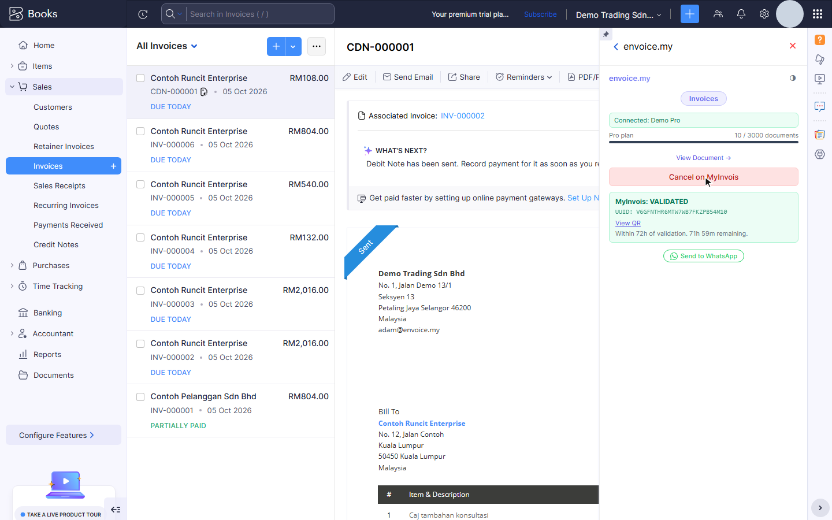The width and height of the screenshot is (832, 520).
Task: Open the View QR link
Action: pyautogui.click(x=628, y=223)
